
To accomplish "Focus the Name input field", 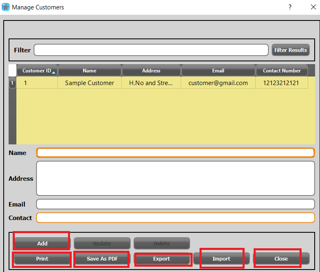I will point(175,153).
